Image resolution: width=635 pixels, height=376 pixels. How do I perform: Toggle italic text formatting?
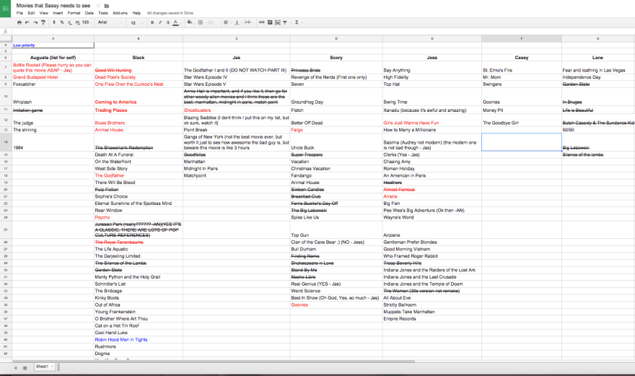coord(159,22)
